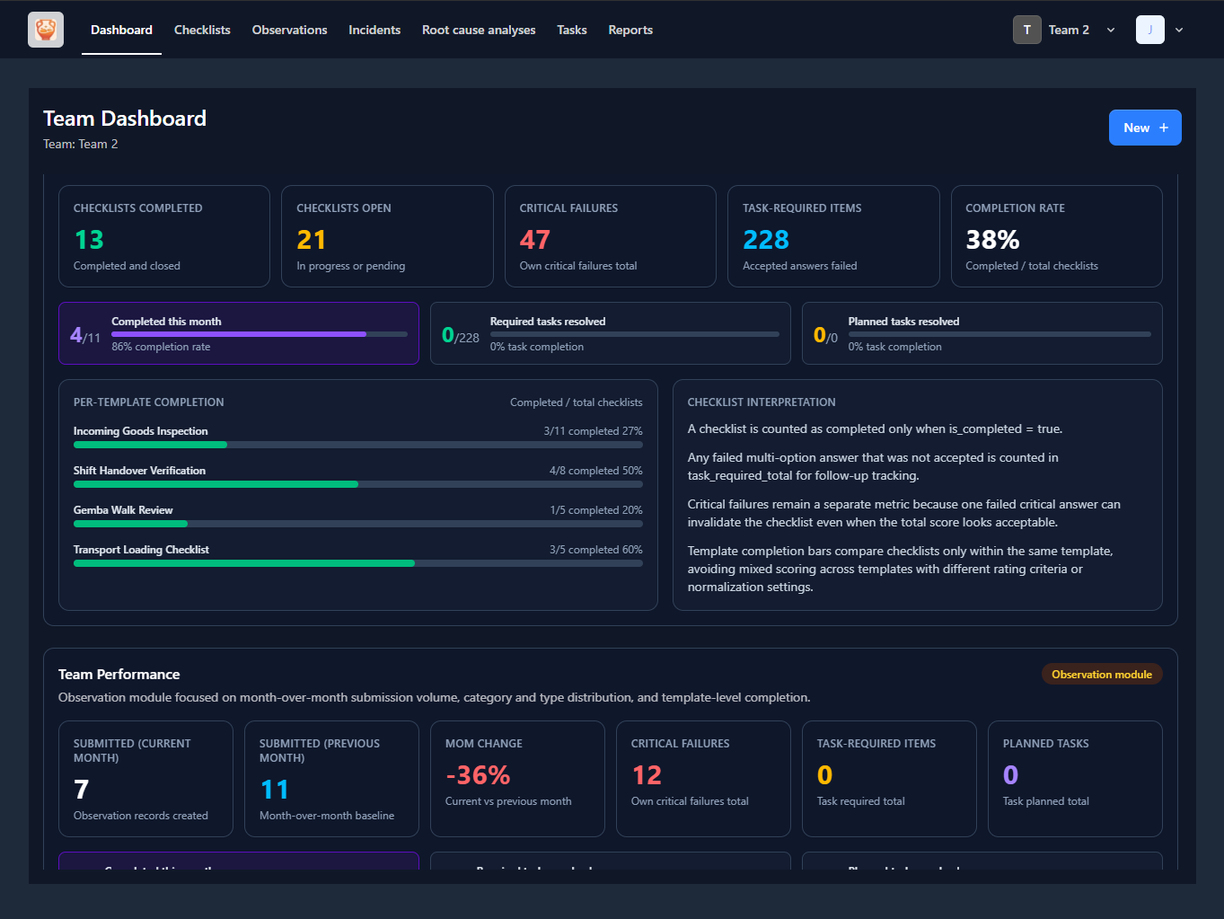Screen dimensions: 1224x919
Task: Click the -36% MoM change value
Action: click(478, 775)
